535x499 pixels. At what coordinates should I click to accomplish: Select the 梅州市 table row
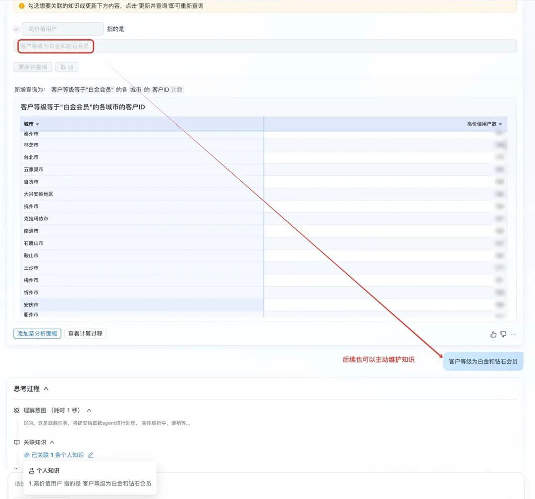point(264,280)
